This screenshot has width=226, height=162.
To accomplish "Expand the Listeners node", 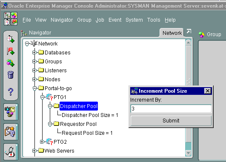I will pyautogui.click(x=34, y=71).
